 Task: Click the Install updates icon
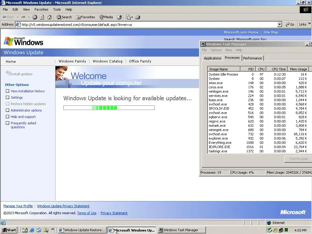pos(8,73)
